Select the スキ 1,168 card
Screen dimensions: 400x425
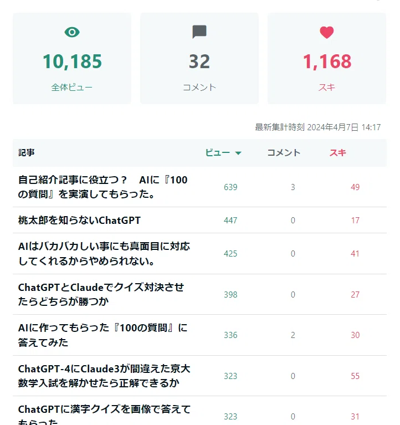tap(327, 58)
